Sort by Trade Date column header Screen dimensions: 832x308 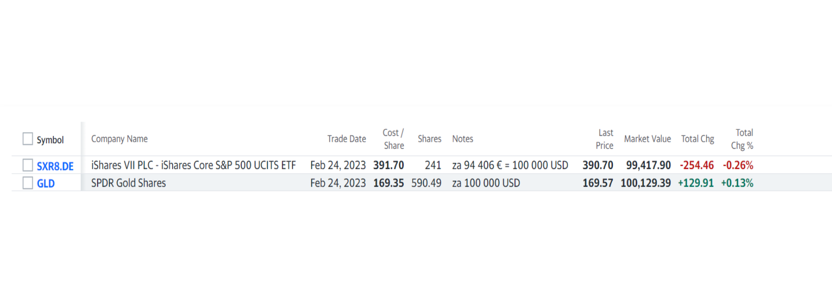click(x=347, y=139)
